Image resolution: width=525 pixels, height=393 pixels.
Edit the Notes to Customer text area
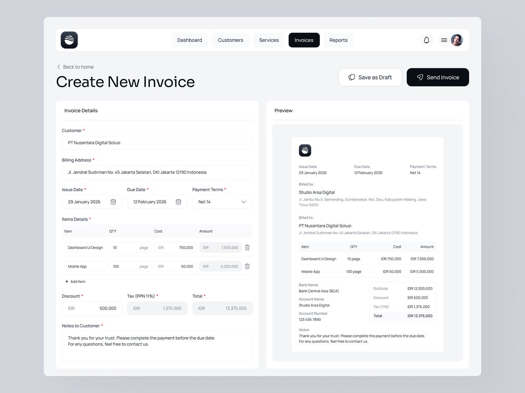[x=157, y=346]
